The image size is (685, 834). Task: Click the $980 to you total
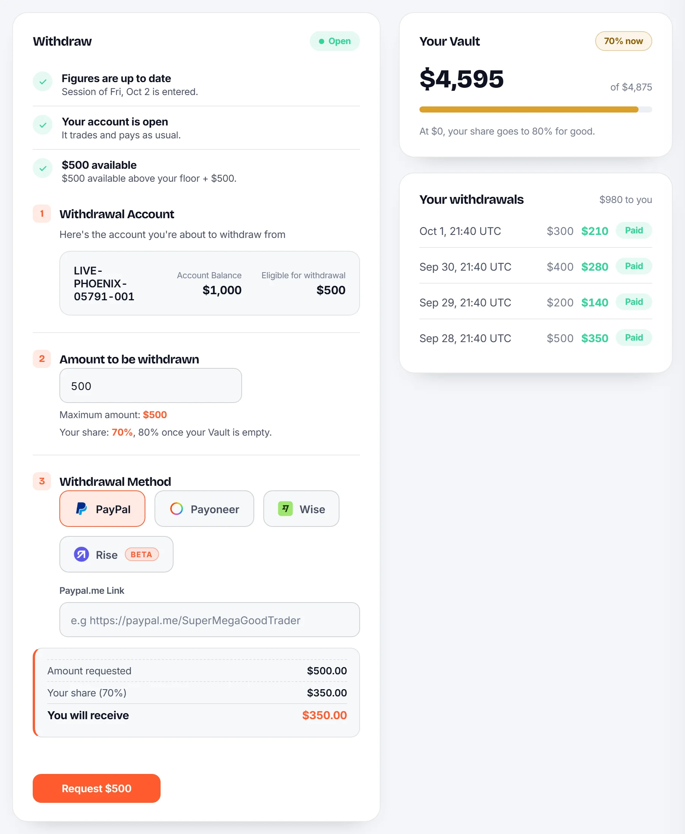pyautogui.click(x=625, y=200)
